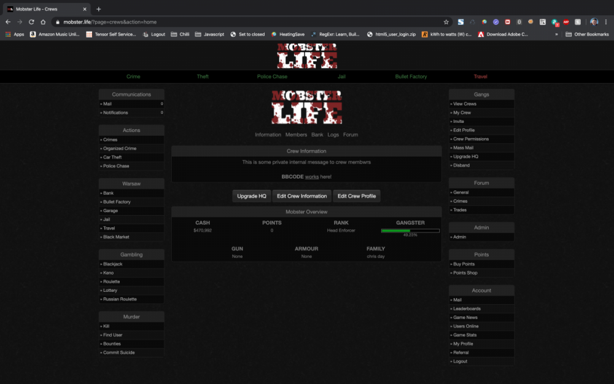This screenshot has height=384, width=614.
Task: Open a new tab with the plus icon
Action: point(98,9)
